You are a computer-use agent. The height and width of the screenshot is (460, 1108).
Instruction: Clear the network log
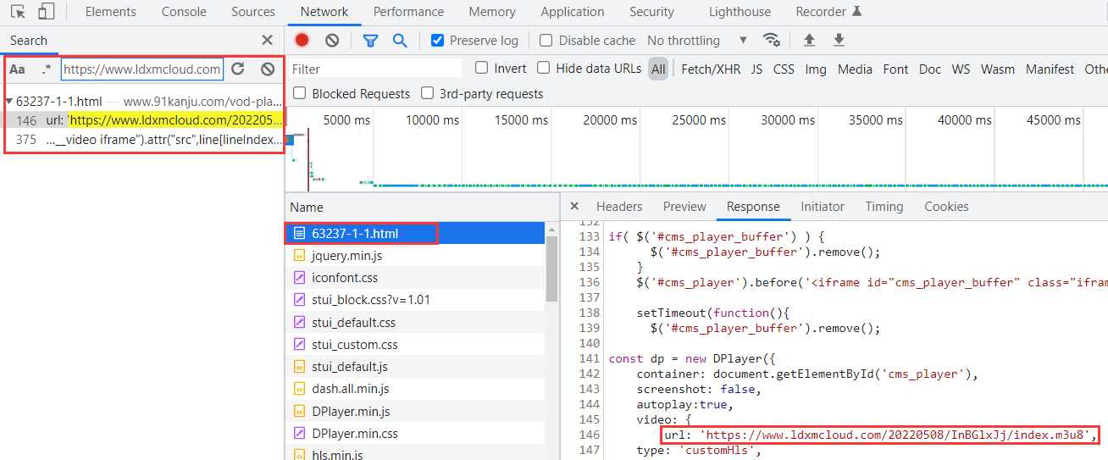pos(332,40)
